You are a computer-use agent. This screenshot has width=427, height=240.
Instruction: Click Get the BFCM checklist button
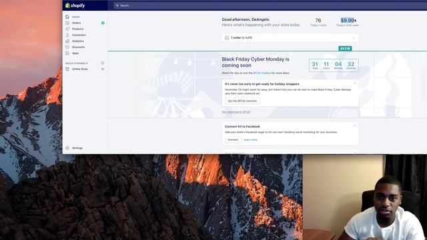[242, 101]
